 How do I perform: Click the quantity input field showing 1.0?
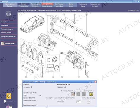click(79, 102)
